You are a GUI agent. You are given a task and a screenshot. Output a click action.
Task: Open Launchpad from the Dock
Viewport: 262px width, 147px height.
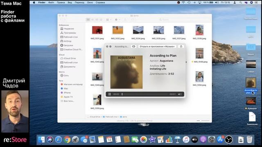75,140
